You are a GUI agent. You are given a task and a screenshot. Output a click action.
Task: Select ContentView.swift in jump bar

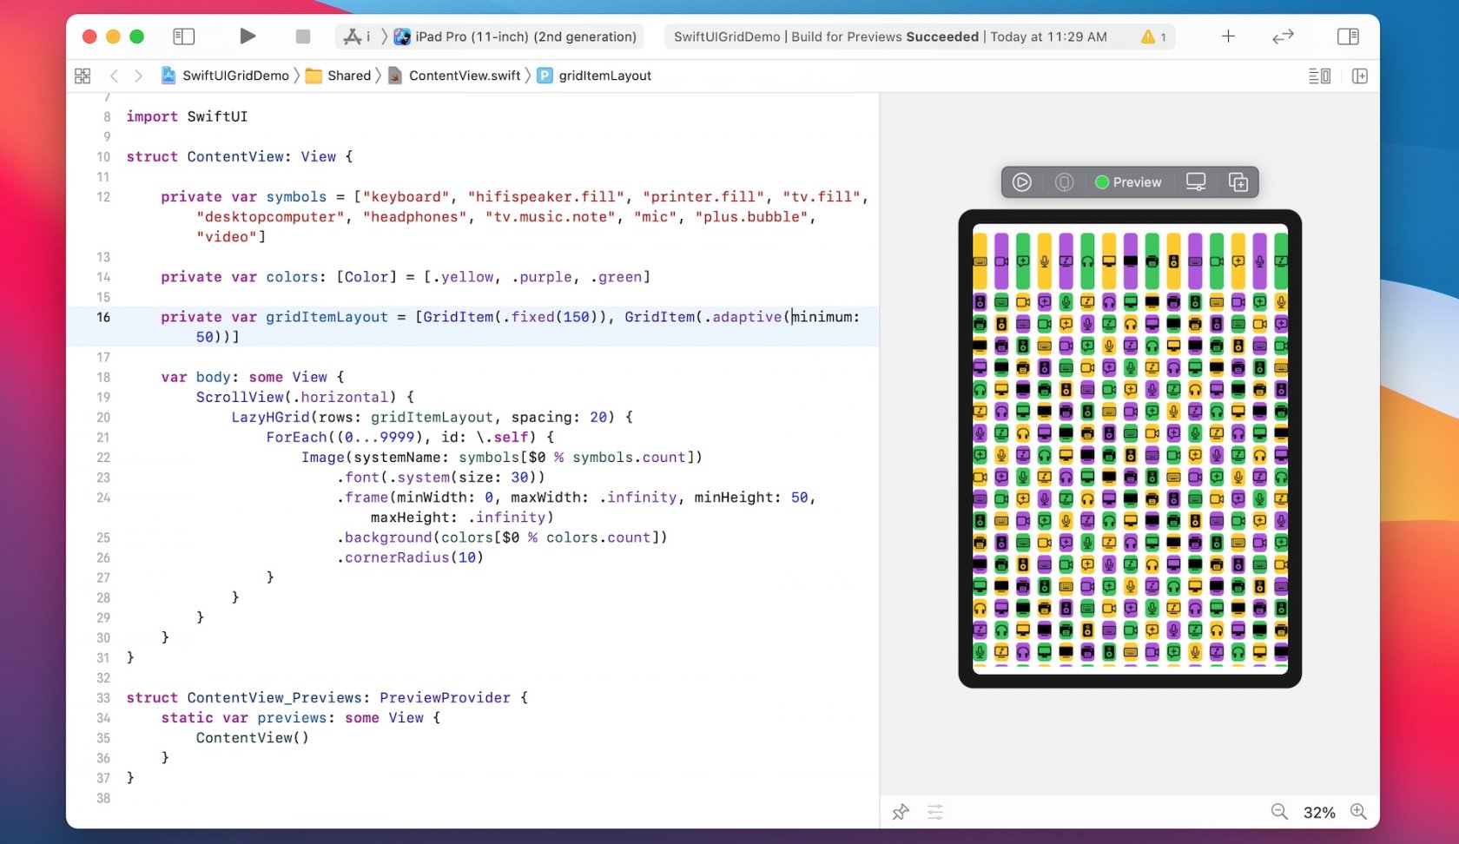click(464, 76)
